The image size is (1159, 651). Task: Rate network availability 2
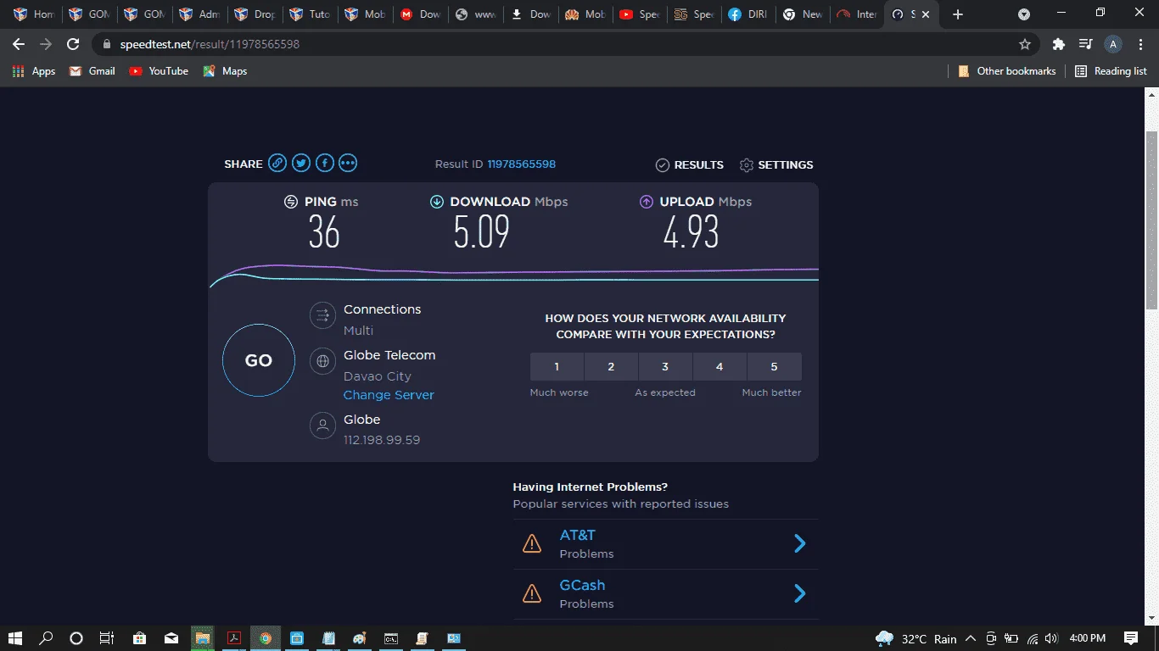(x=611, y=367)
